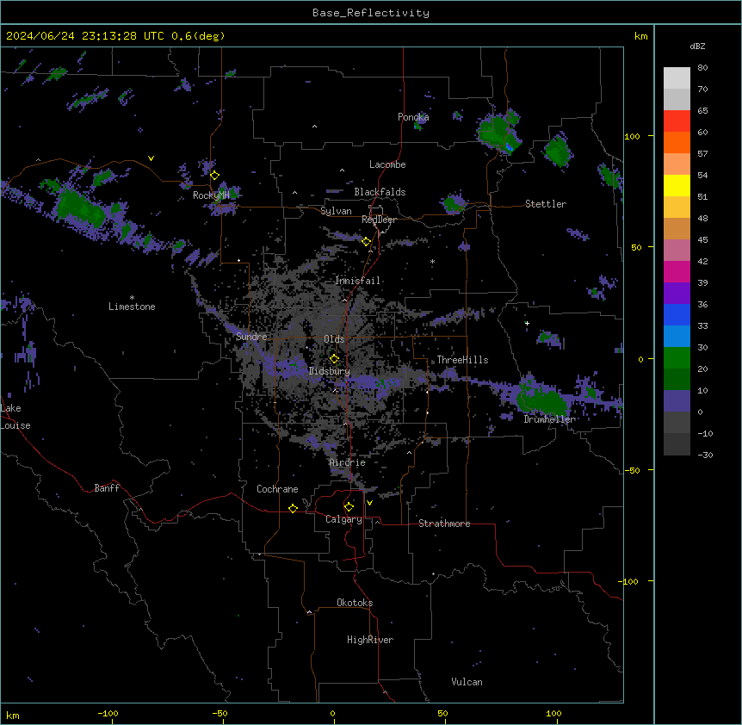Screen dimensions: 742x725
Task: Click the yellow diamond marker below Cochrane
Action: 293,508
